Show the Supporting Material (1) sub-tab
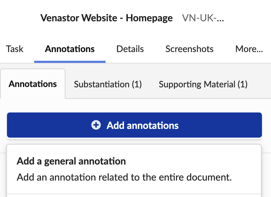This screenshot has height=197, width=271. click(203, 84)
